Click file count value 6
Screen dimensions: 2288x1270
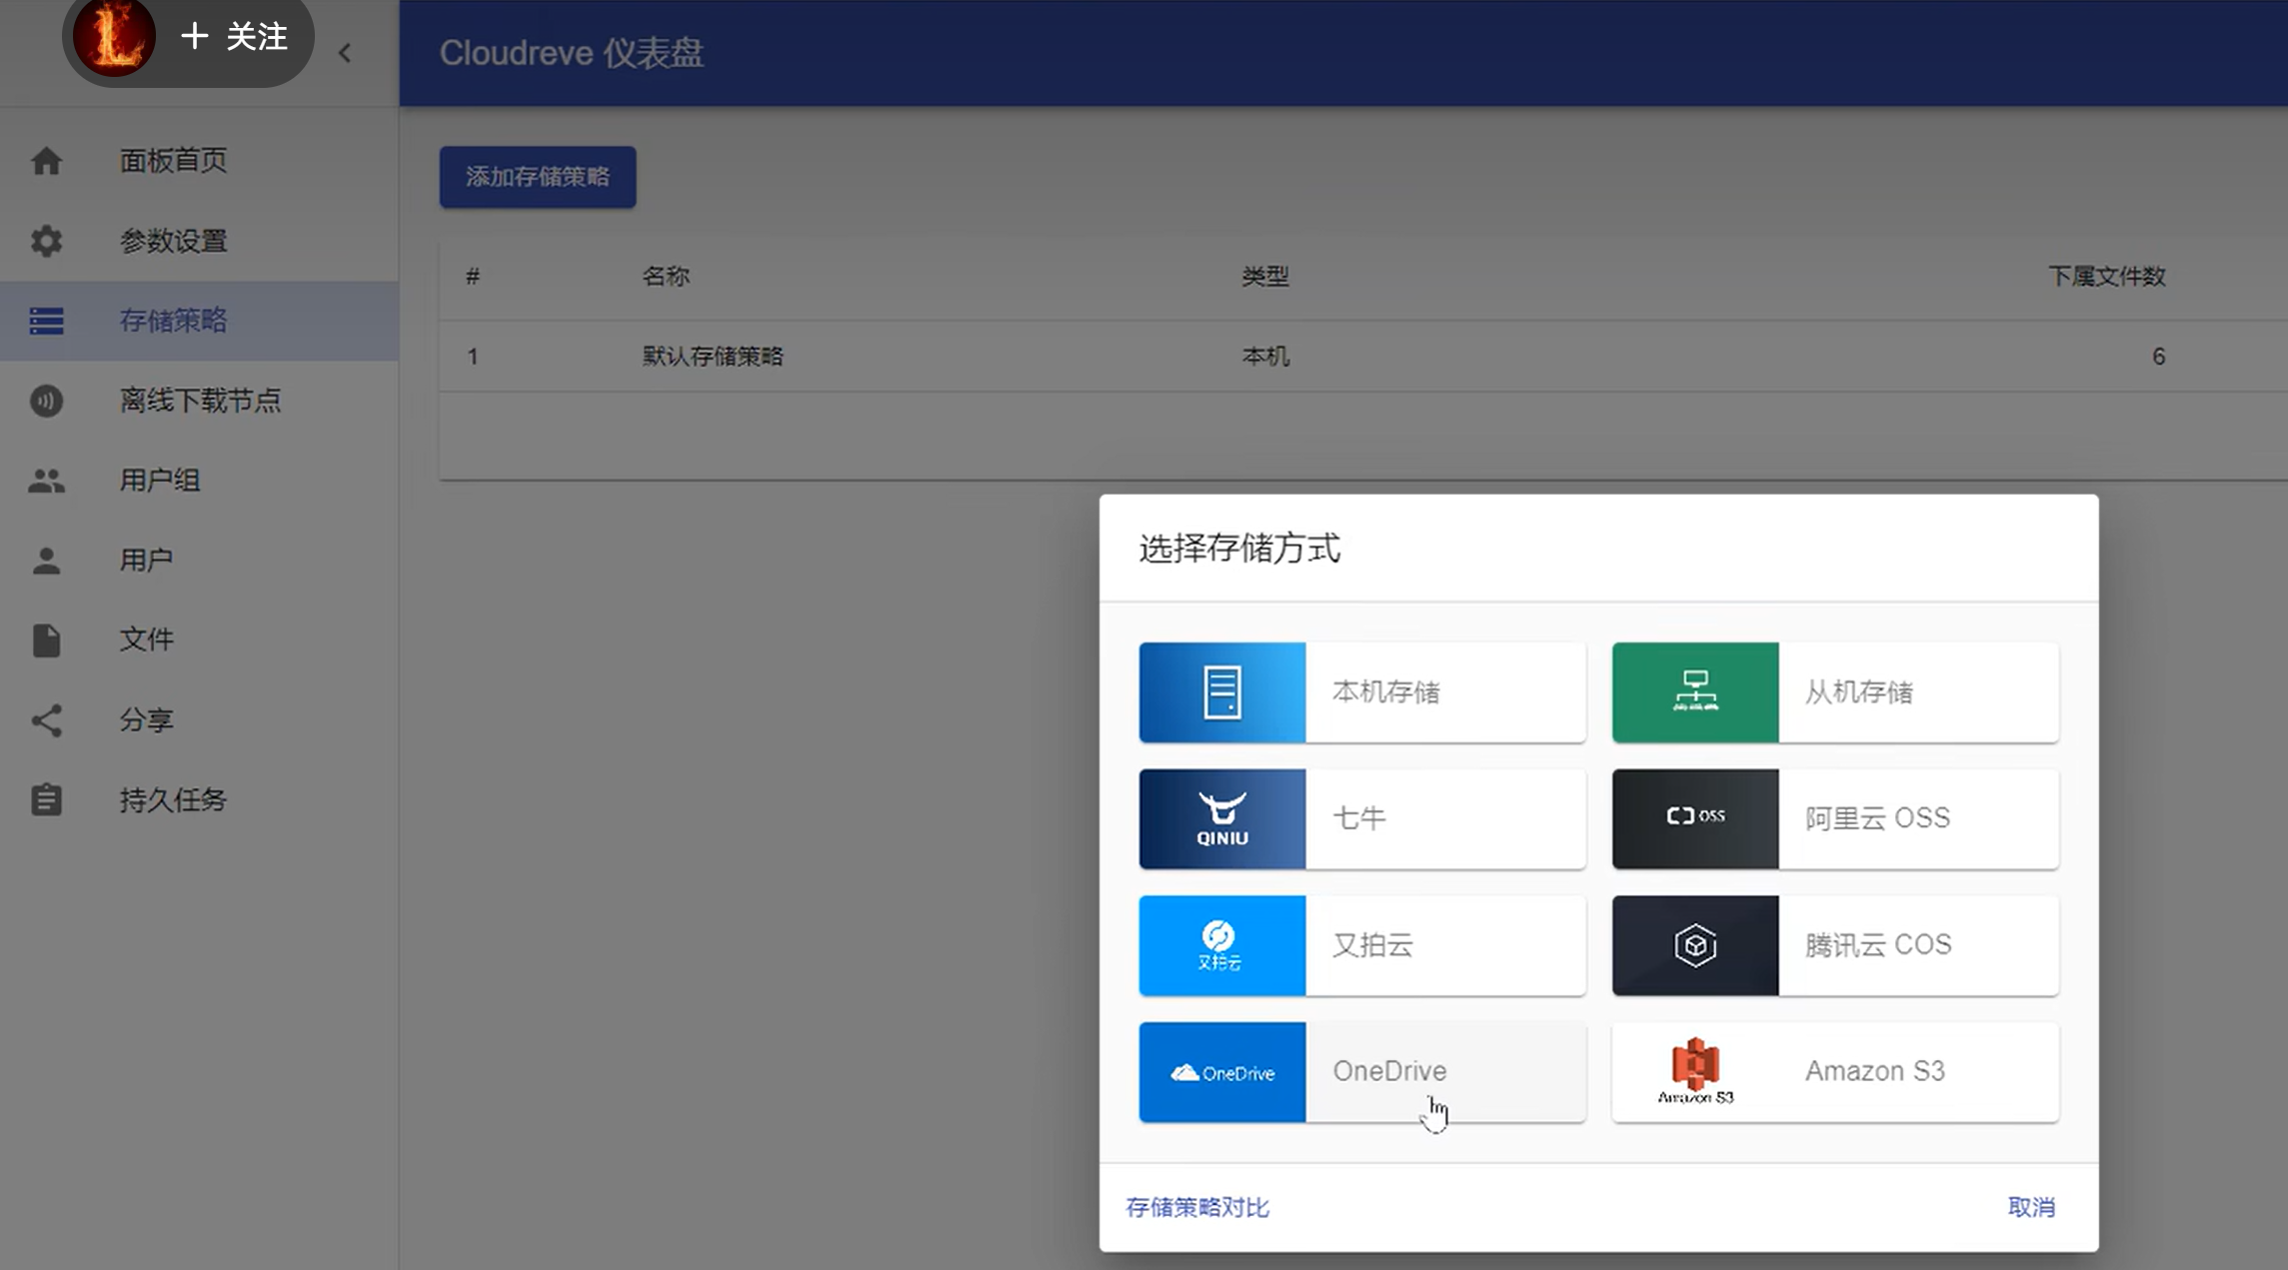tap(2158, 357)
